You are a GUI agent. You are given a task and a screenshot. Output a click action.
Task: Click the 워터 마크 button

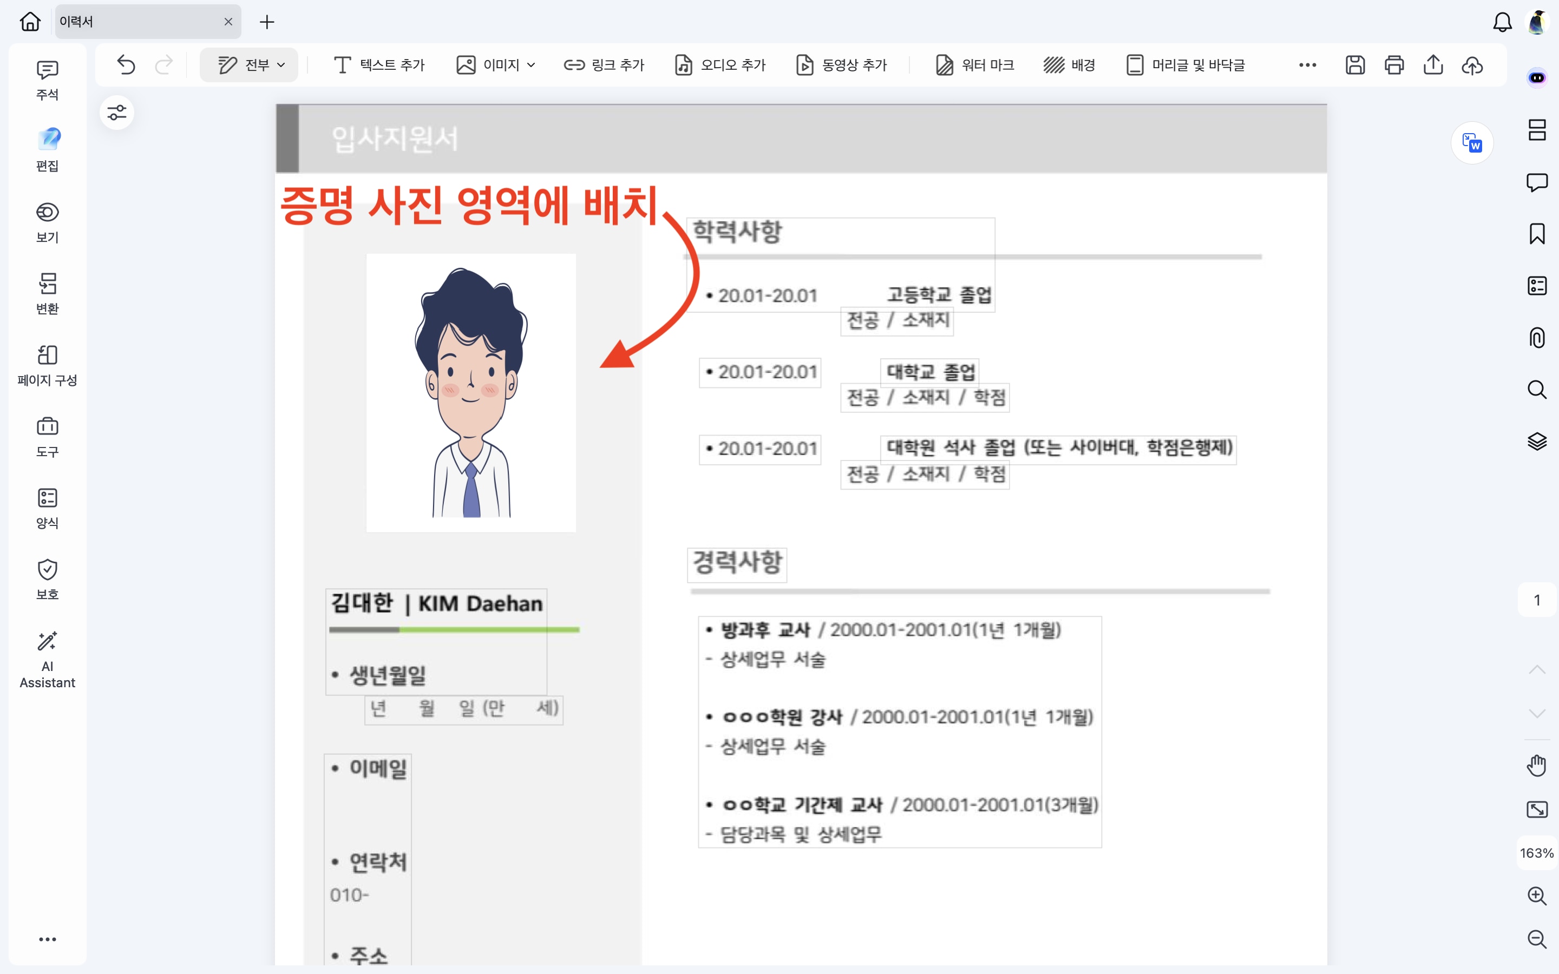point(975,65)
